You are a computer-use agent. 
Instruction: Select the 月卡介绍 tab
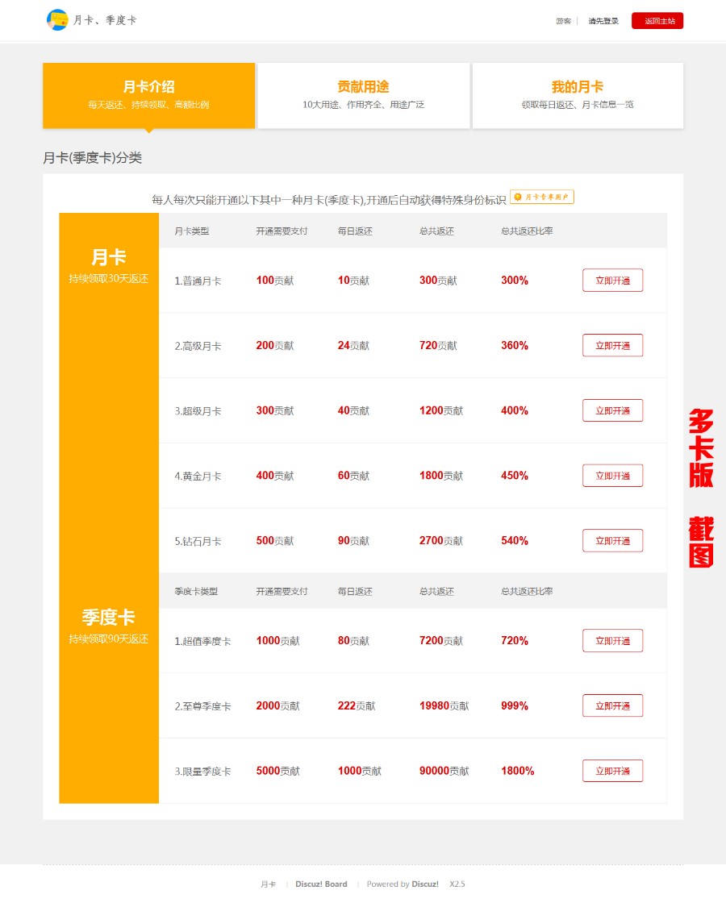tap(148, 94)
